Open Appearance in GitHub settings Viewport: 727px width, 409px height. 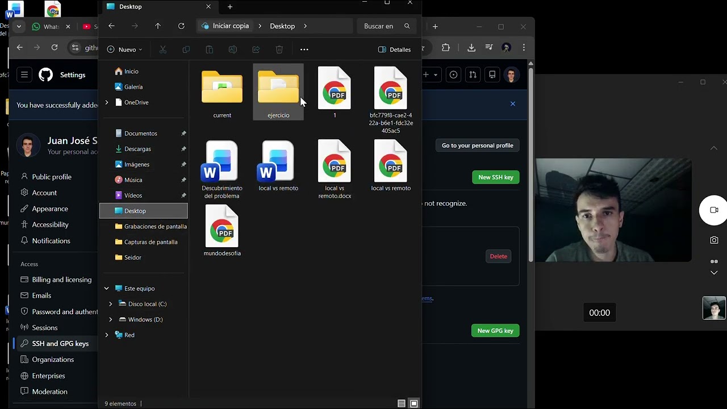49,208
